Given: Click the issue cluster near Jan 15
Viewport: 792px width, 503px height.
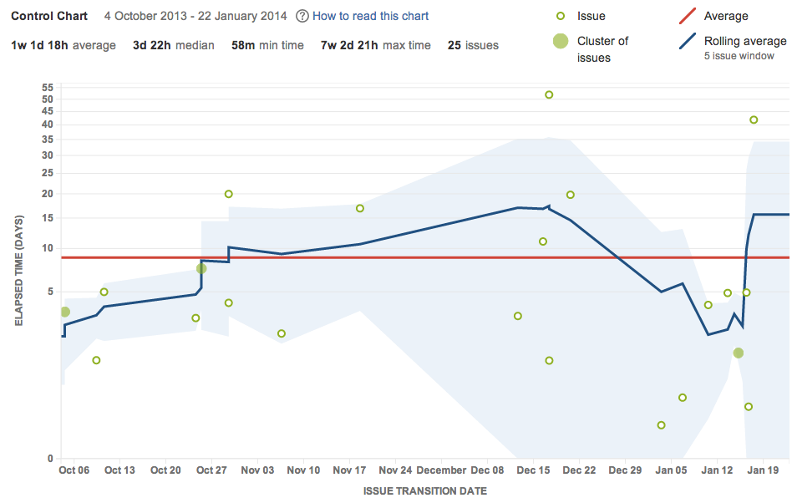Looking at the screenshot, I should click(739, 353).
